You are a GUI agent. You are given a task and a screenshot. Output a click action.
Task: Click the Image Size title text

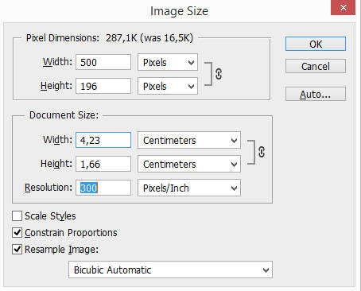179,11
